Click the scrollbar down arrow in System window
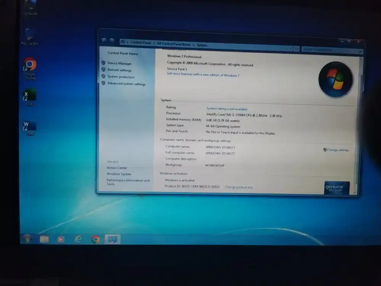381x286 pixels. click(x=355, y=193)
